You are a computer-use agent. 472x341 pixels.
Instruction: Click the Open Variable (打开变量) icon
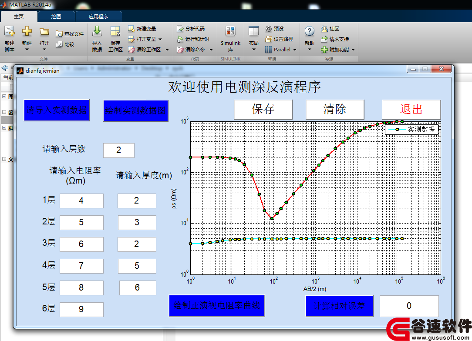(x=131, y=39)
